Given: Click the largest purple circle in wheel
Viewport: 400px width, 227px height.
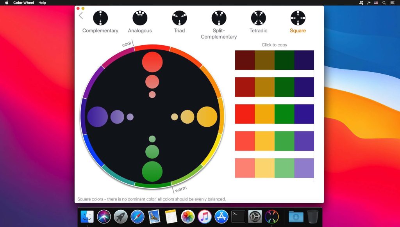Looking at the screenshot, I should click(97, 117).
